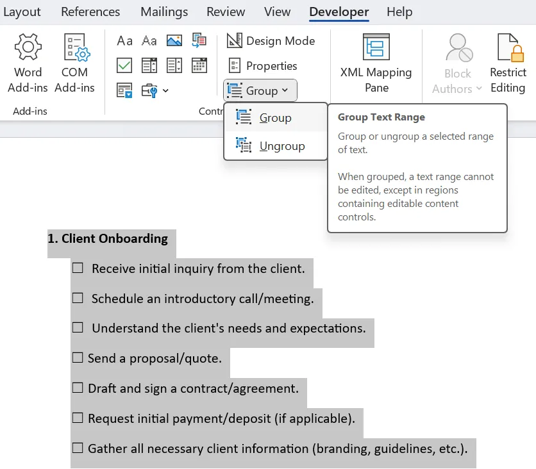The height and width of the screenshot is (469, 536).
Task: Click 'Understand the client's needs and expectations.' text
Action: [x=229, y=328]
